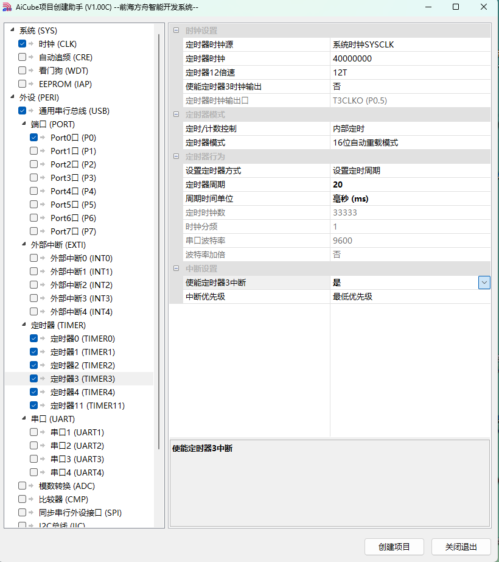
Task: Select 串口2 (UART2) tree item
Action: pyautogui.click(x=77, y=446)
